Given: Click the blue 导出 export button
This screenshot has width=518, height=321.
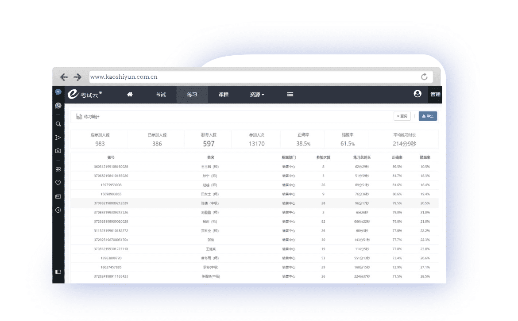Looking at the screenshot, I should pyautogui.click(x=428, y=116).
